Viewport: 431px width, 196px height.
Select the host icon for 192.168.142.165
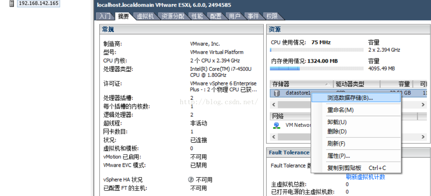pos(12,3)
